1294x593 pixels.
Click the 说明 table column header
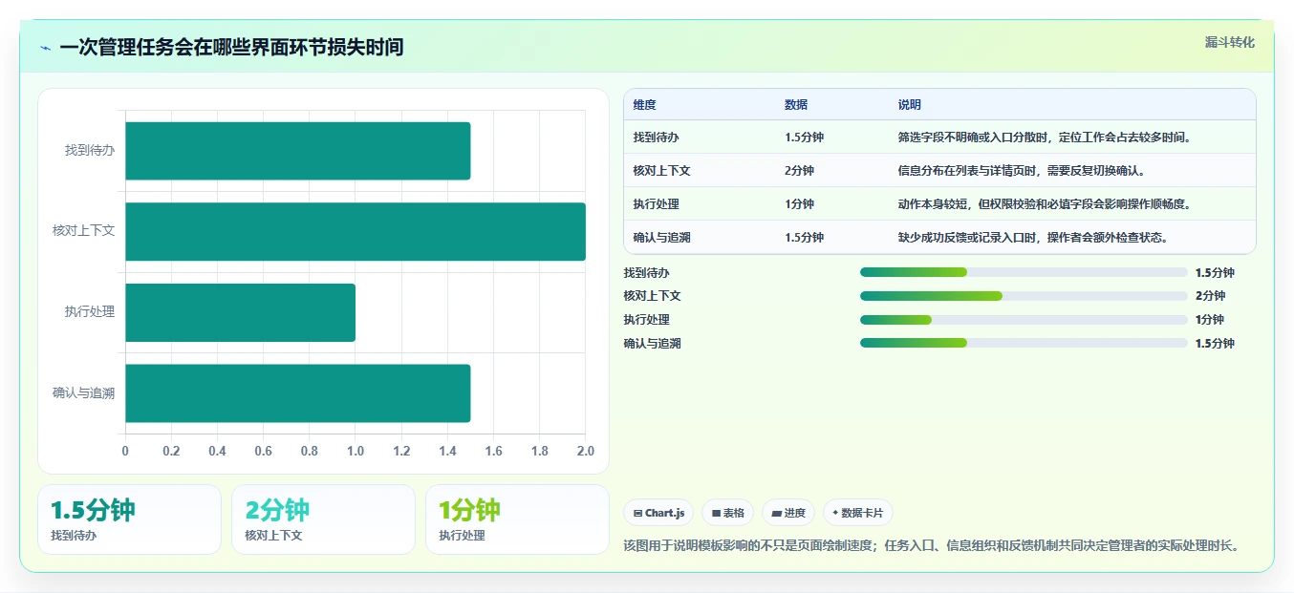[x=910, y=105]
